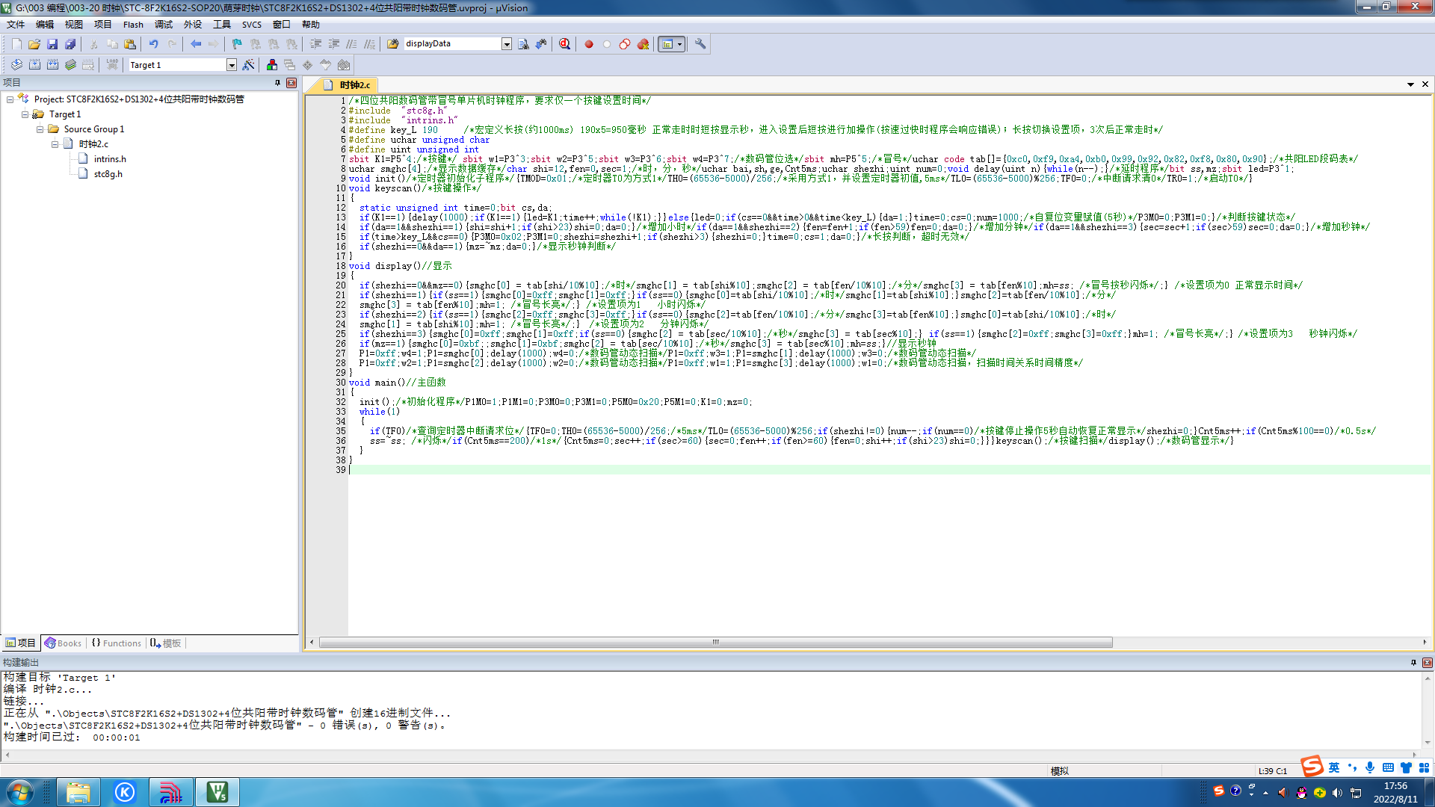Collapse the Target 1 tree node
The height and width of the screenshot is (807, 1435).
point(25,114)
